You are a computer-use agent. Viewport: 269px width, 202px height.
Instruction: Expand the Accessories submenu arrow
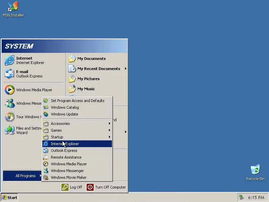click(110, 124)
